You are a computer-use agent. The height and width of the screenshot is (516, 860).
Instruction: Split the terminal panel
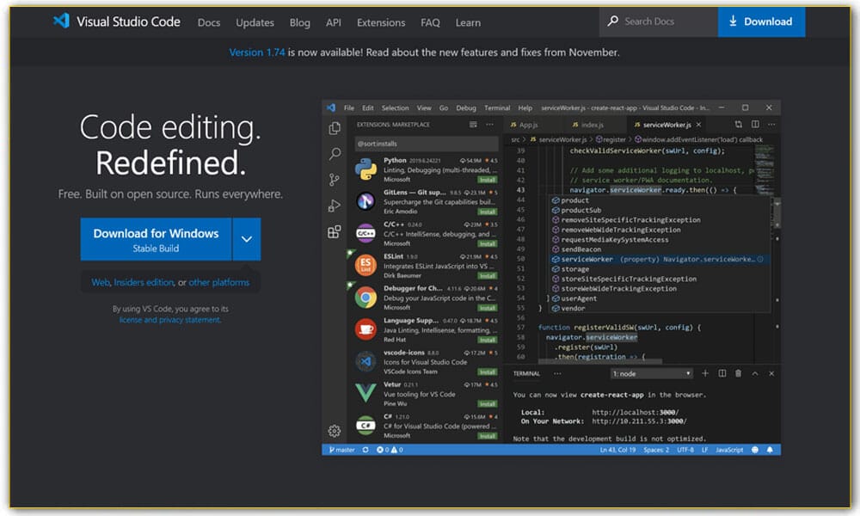pyautogui.click(x=721, y=373)
